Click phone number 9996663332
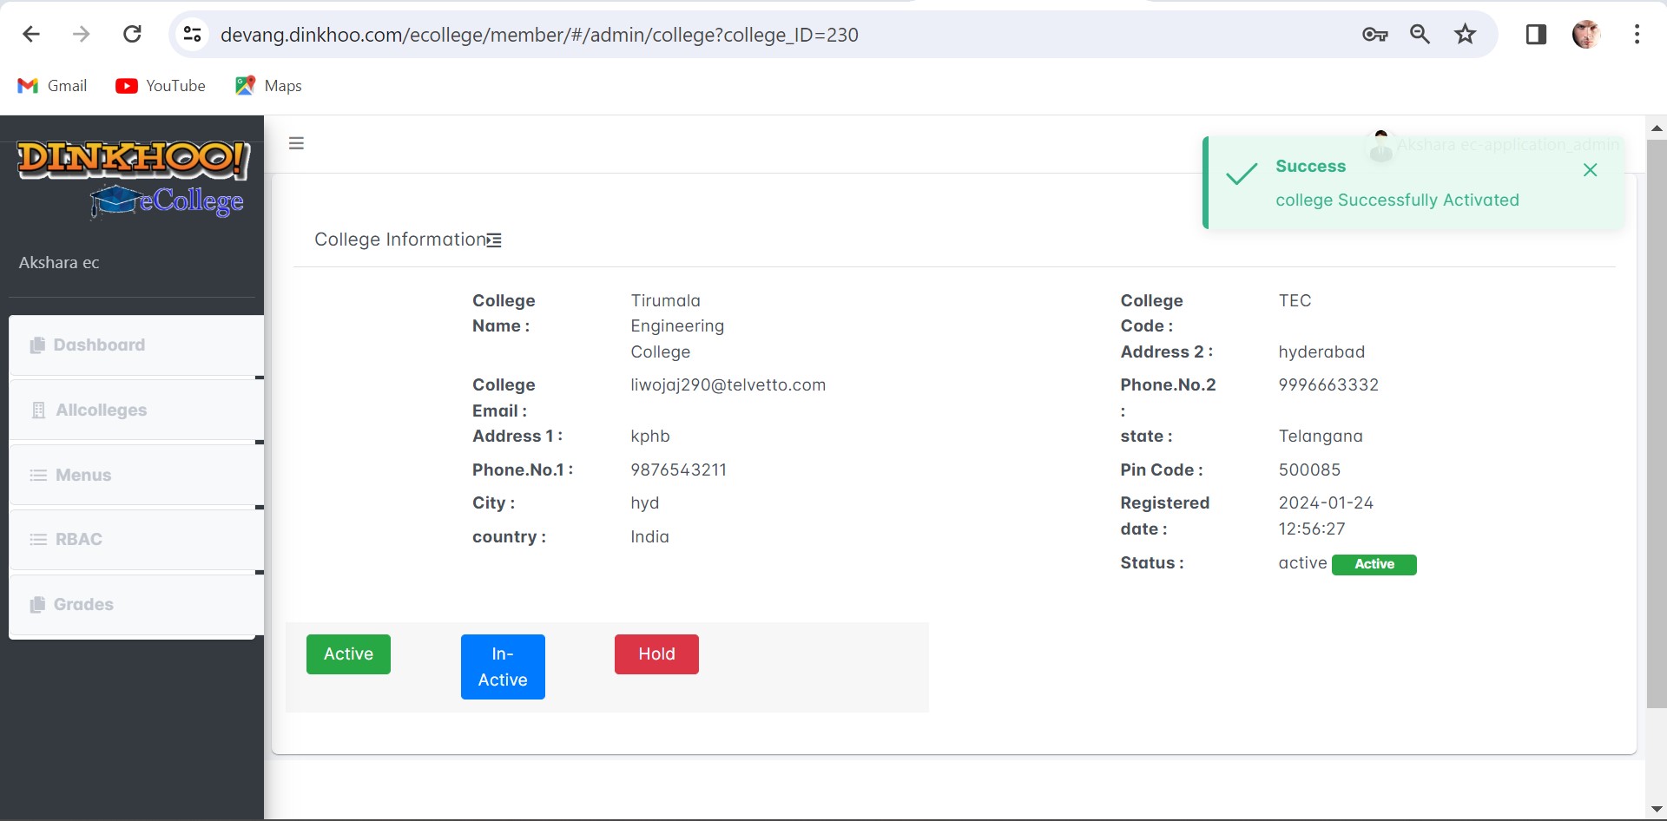1667x821 pixels. tap(1328, 385)
